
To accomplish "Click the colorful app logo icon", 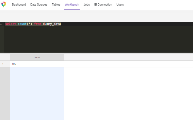I will tap(4, 5).
